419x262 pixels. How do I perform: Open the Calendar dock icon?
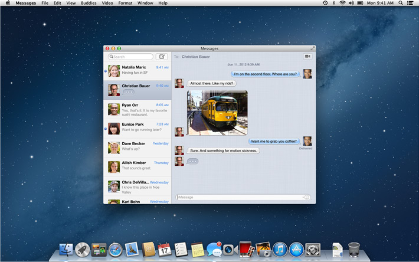[x=164, y=250]
